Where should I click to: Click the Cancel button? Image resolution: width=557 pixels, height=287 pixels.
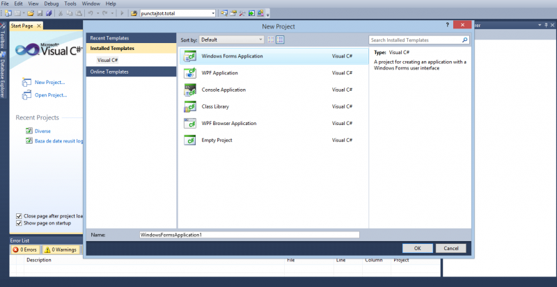pyautogui.click(x=450, y=248)
